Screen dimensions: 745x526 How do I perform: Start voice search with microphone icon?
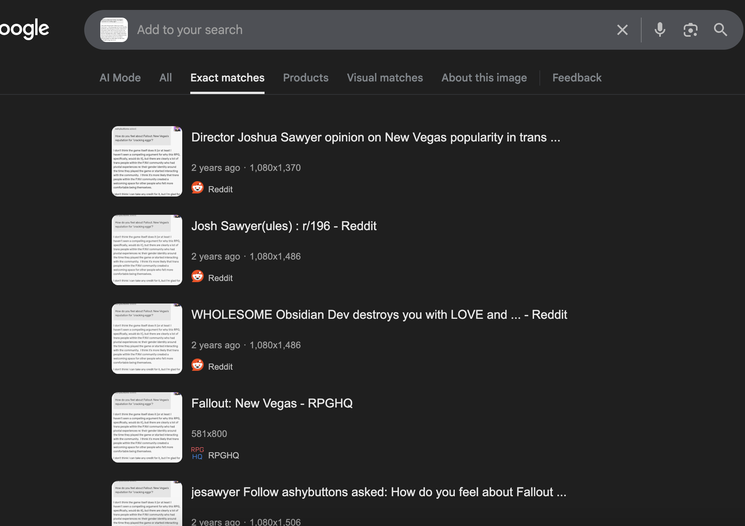pos(660,30)
